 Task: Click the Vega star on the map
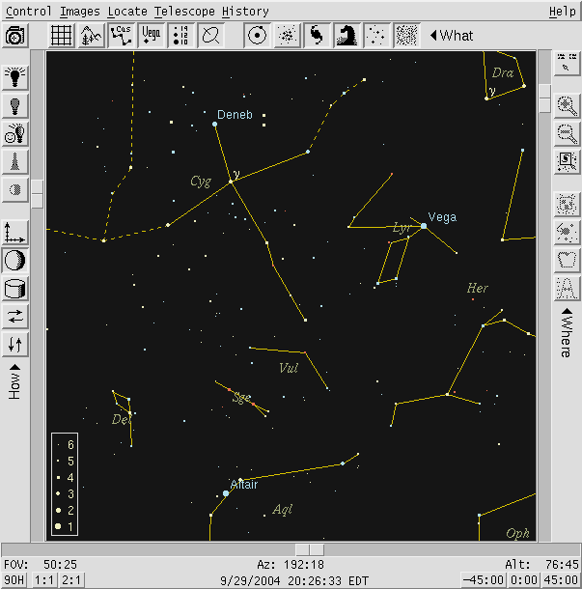point(424,226)
